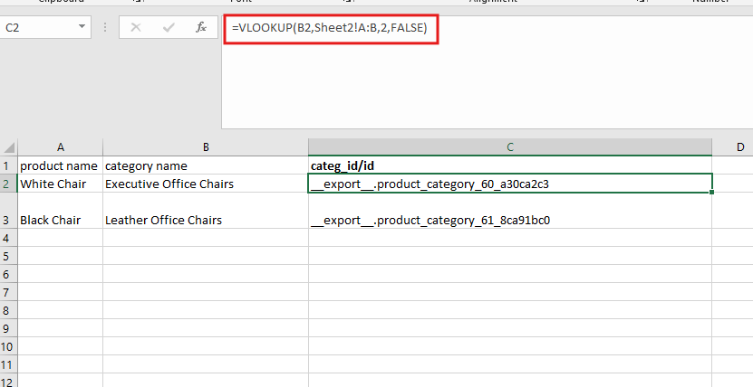Select row 12 header
This screenshot has width=753, height=387.
point(8,363)
